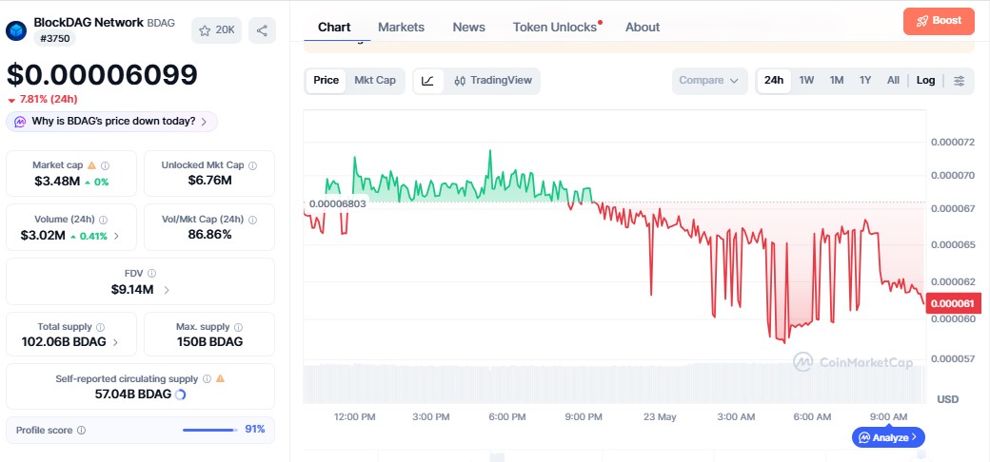Image resolution: width=990 pixels, height=462 pixels.
Task: Open the Token Unlocks tab
Action: 556,28
